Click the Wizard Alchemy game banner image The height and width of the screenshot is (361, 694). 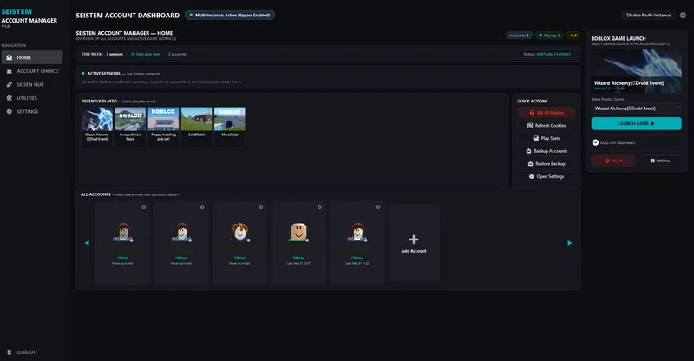(637, 71)
